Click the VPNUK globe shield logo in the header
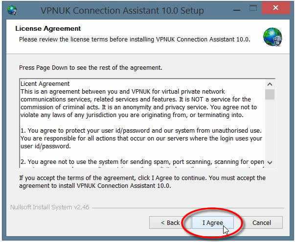The width and height of the screenshot is (295, 242). [272, 37]
